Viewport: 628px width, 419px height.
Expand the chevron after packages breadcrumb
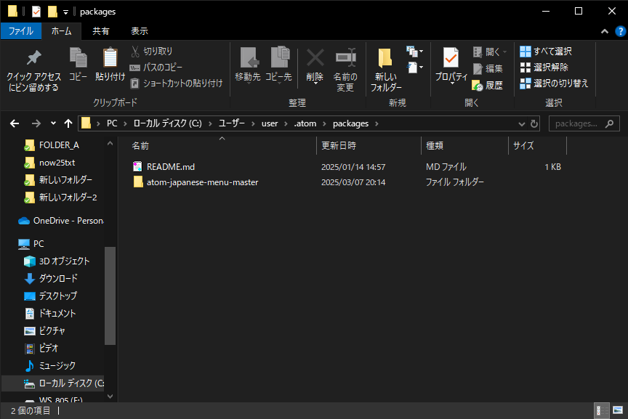pos(377,123)
